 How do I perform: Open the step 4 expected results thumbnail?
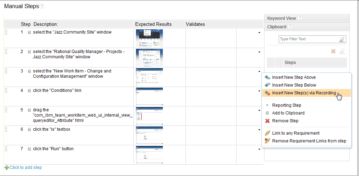tap(149, 96)
